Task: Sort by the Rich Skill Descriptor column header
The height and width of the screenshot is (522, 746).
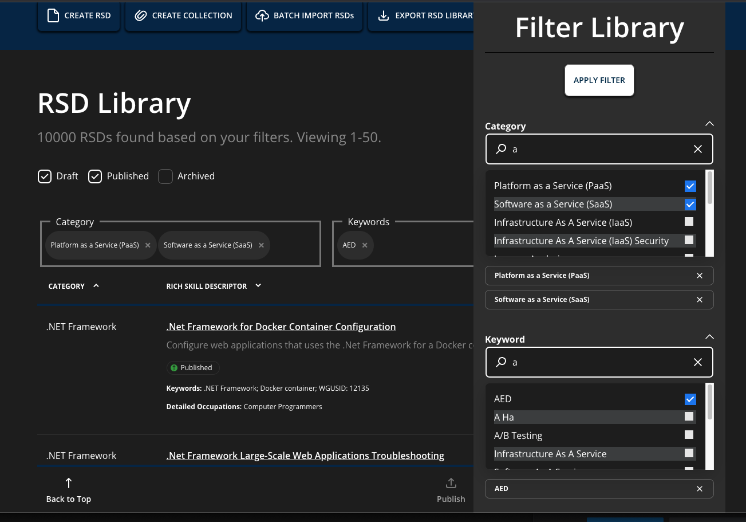Action: [214, 286]
